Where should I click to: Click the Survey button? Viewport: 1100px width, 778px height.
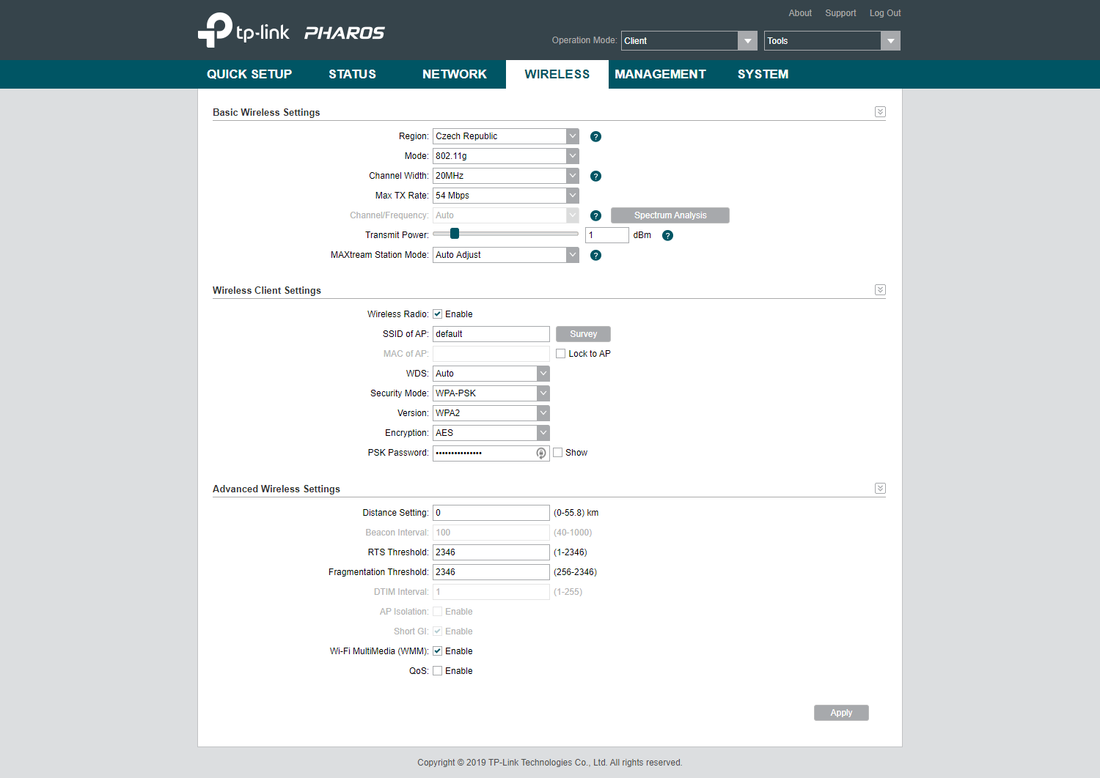(583, 334)
